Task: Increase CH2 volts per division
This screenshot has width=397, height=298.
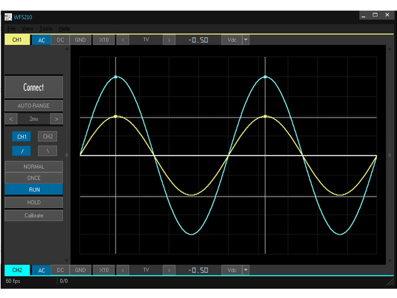Action: tap(169, 270)
